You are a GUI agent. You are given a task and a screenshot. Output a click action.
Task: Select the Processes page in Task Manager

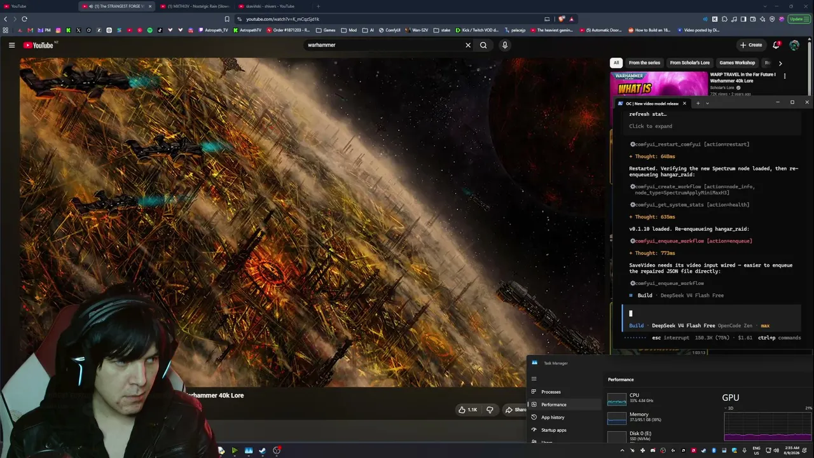click(564, 392)
